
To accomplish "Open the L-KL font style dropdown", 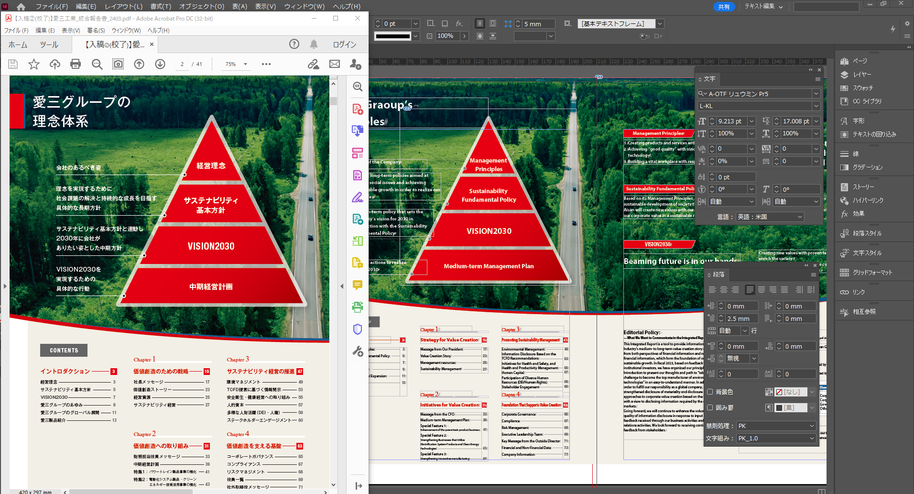I will click(816, 106).
